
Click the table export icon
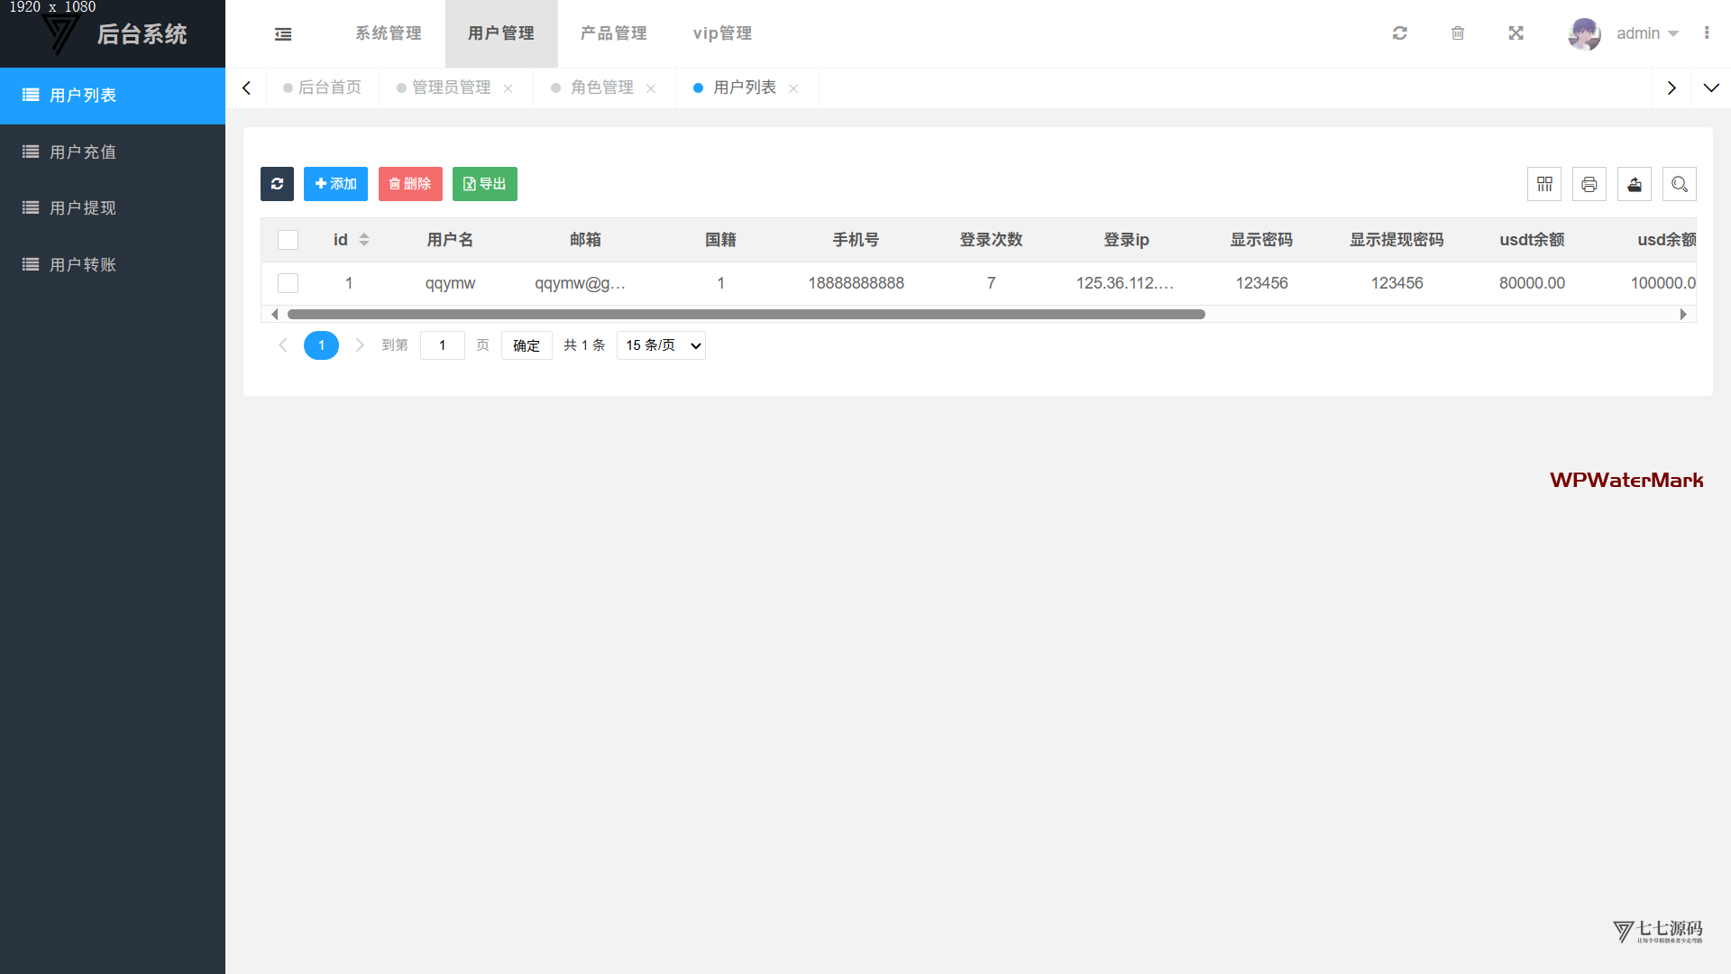pyautogui.click(x=1635, y=184)
